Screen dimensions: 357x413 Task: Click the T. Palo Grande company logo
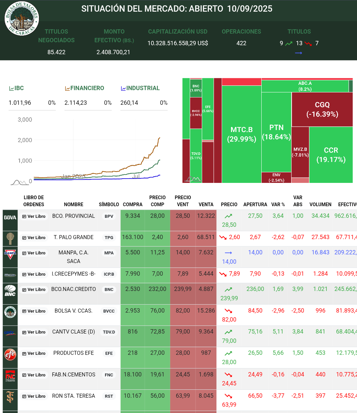pyautogui.click(x=10, y=238)
